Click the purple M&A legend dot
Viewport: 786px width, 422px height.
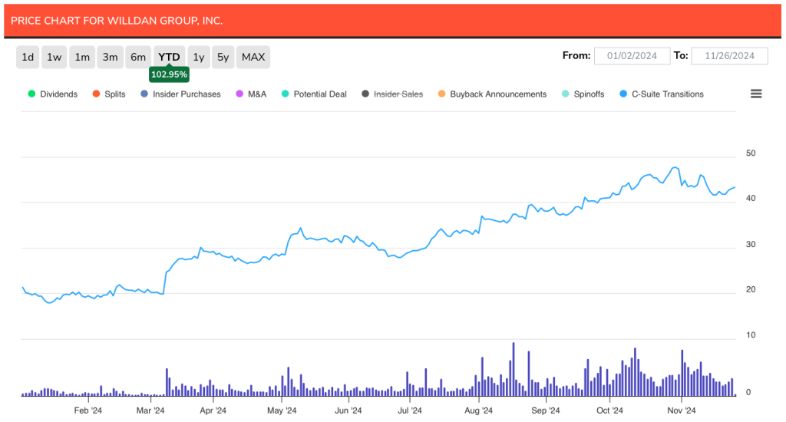coord(239,94)
